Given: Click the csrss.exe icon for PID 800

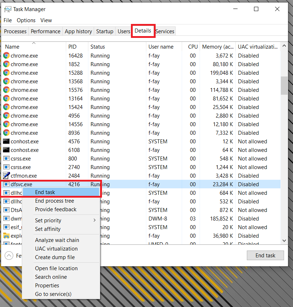Looking at the screenshot, I should [6, 159].
